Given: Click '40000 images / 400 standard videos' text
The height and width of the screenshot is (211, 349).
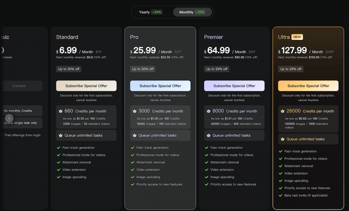Looking at the screenshot, I should point(236,124).
